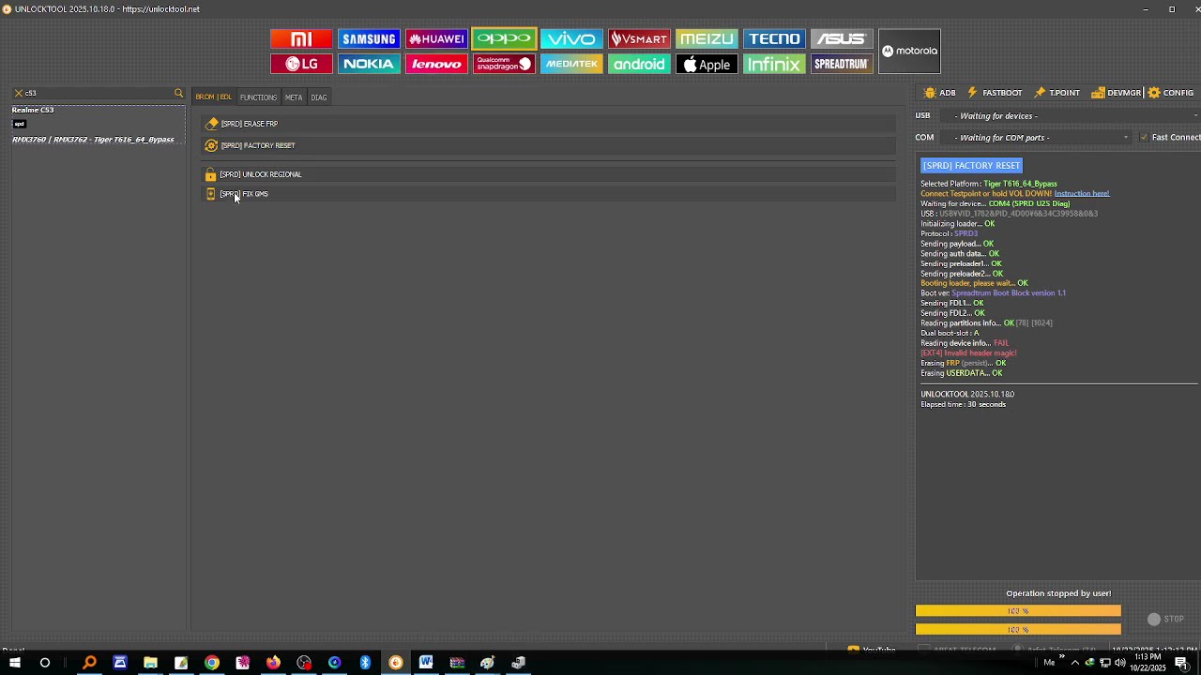Open the taskbar notification center
This screenshot has width=1201, height=675.
pyautogui.click(x=1181, y=664)
